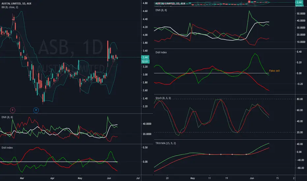307x181 pixels.
Task: Click the Stoch (8, 3, 3) indicator legend
Action: click(x=163, y=98)
